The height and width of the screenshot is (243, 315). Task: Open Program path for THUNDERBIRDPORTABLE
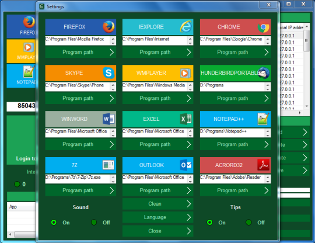(x=235, y=98)
